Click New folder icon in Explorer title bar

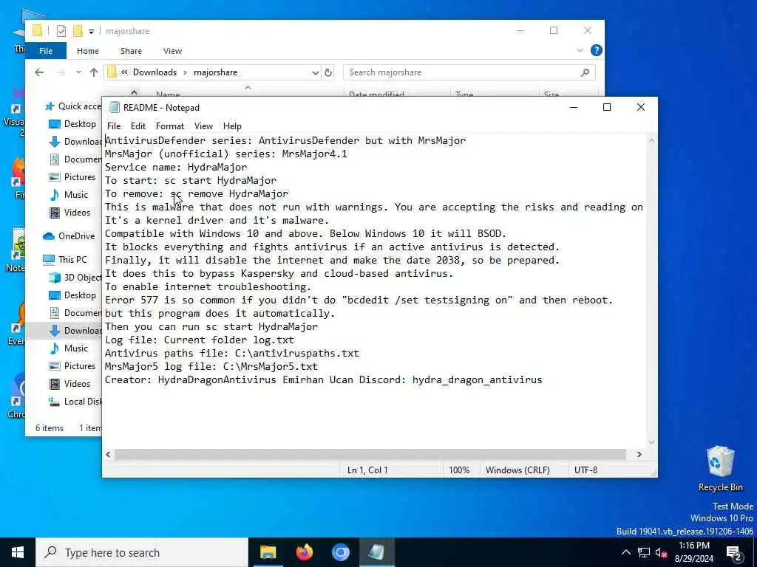[x=78, y=31]
